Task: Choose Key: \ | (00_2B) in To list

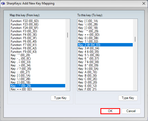Action: 105,24
